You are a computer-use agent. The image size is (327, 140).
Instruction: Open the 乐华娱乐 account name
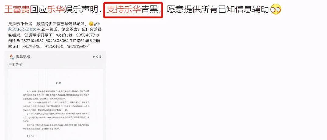23,57
